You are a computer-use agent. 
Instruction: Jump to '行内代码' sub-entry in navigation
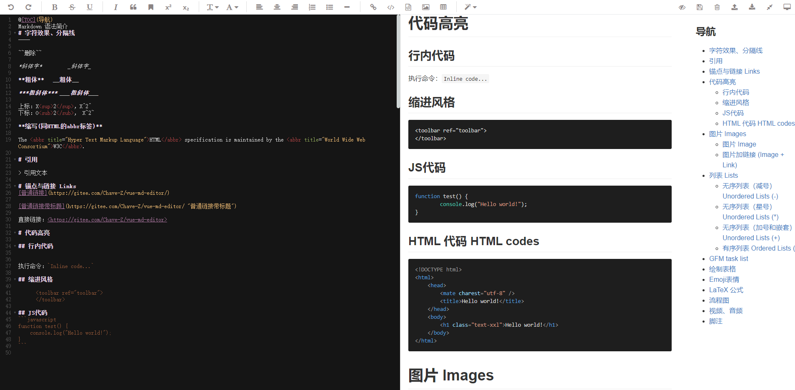(x=736, y=92)
